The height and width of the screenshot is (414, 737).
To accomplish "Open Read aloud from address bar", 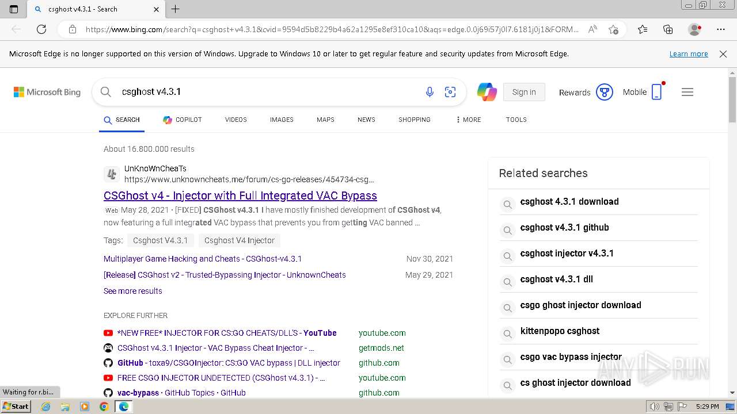I will point(592,29).
